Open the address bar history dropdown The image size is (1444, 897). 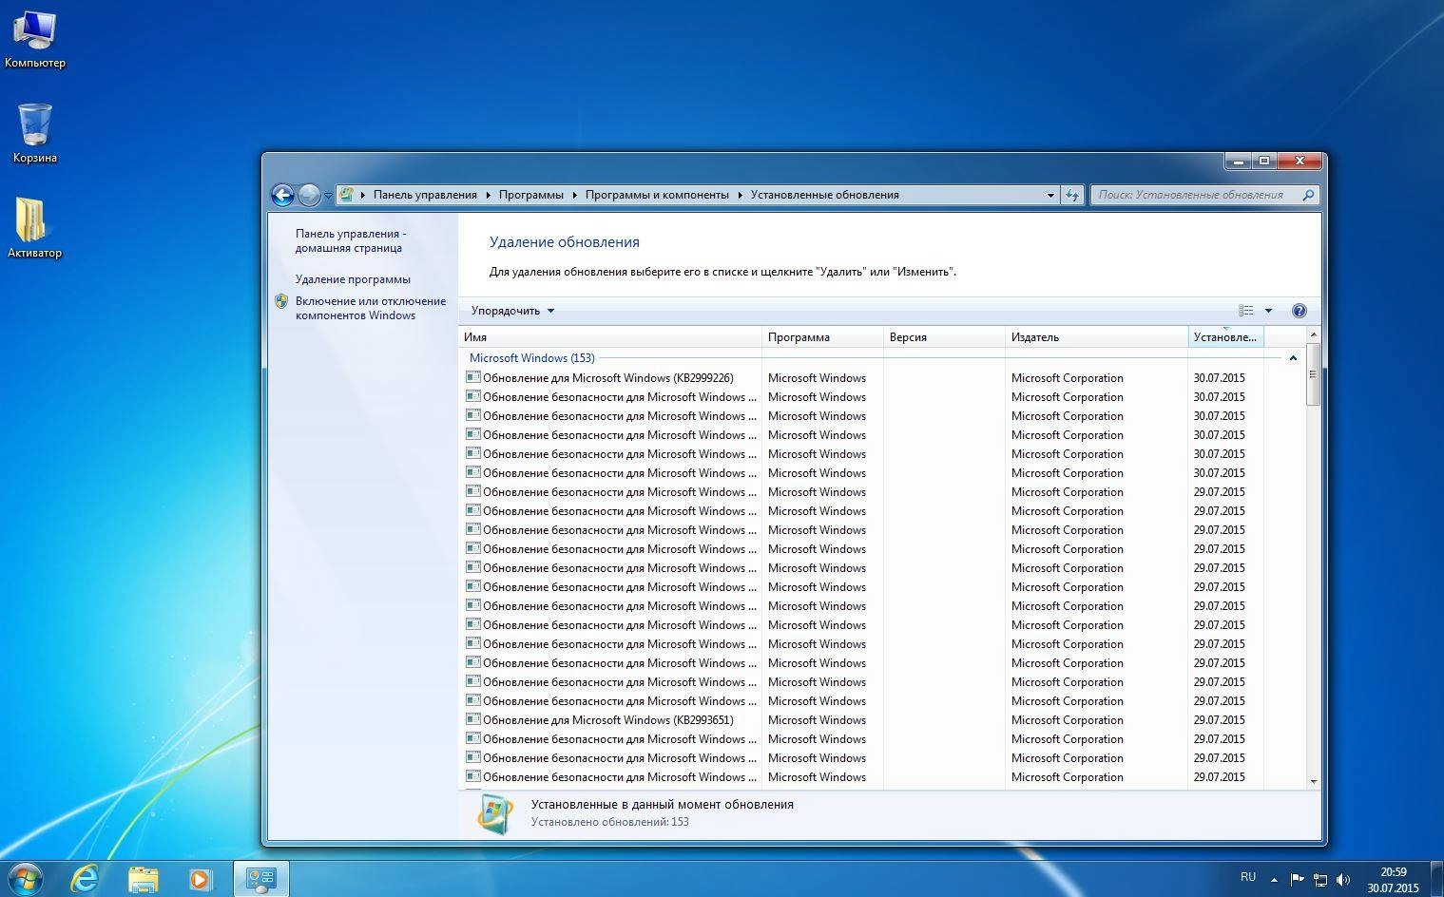point(1050,195)
